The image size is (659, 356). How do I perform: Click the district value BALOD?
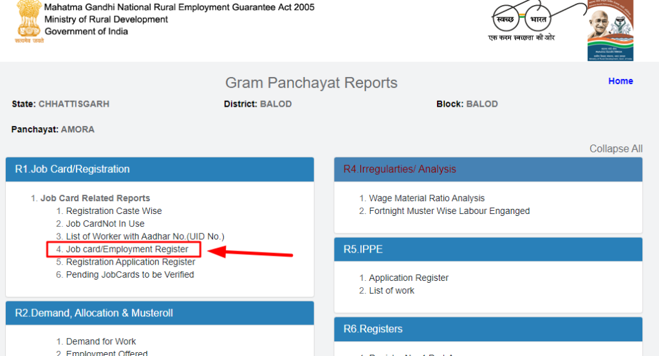[x=275, y=104]
